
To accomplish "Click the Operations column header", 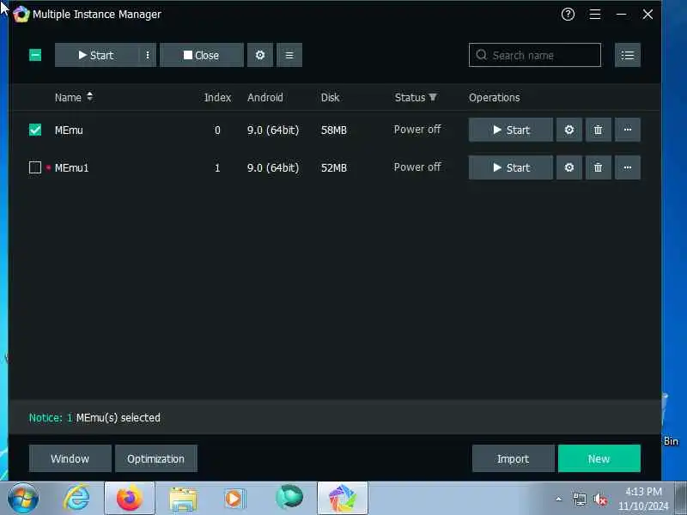I will point(495,97).
